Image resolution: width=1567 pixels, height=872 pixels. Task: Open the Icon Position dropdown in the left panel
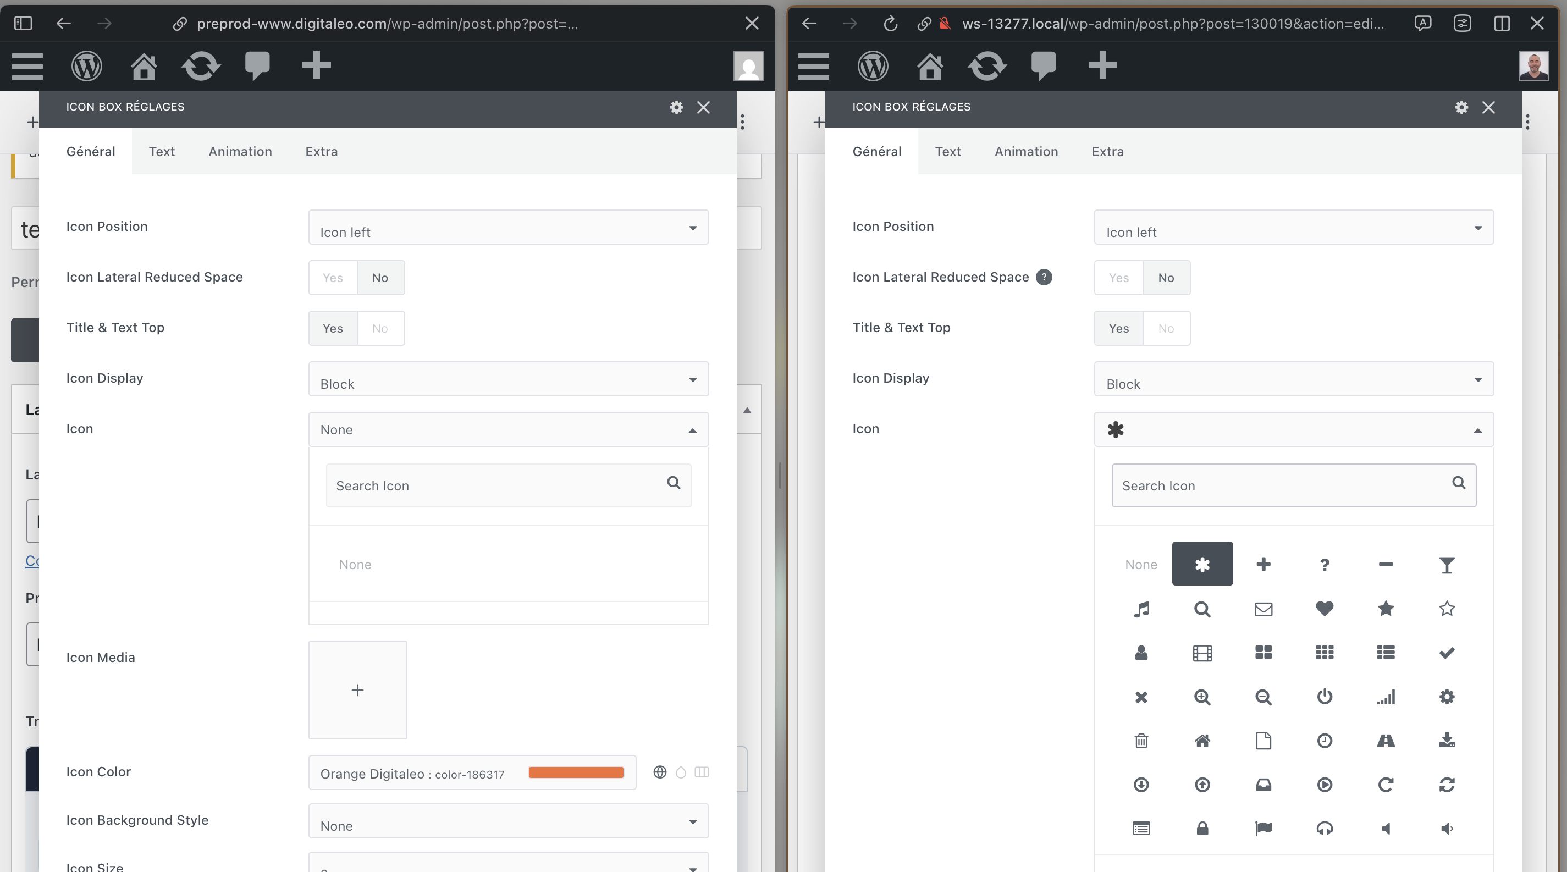coord(508,228)
